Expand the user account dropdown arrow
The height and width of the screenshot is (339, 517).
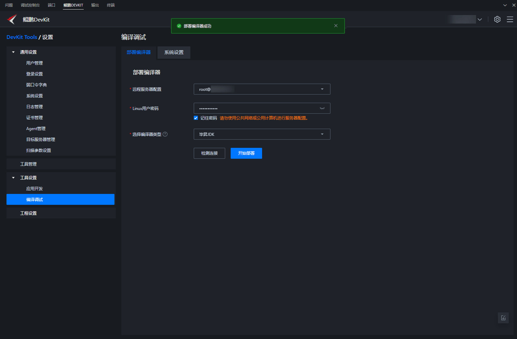[x=480, y=20]
